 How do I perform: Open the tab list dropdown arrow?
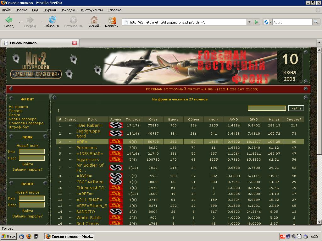click(x=319, y=43)
